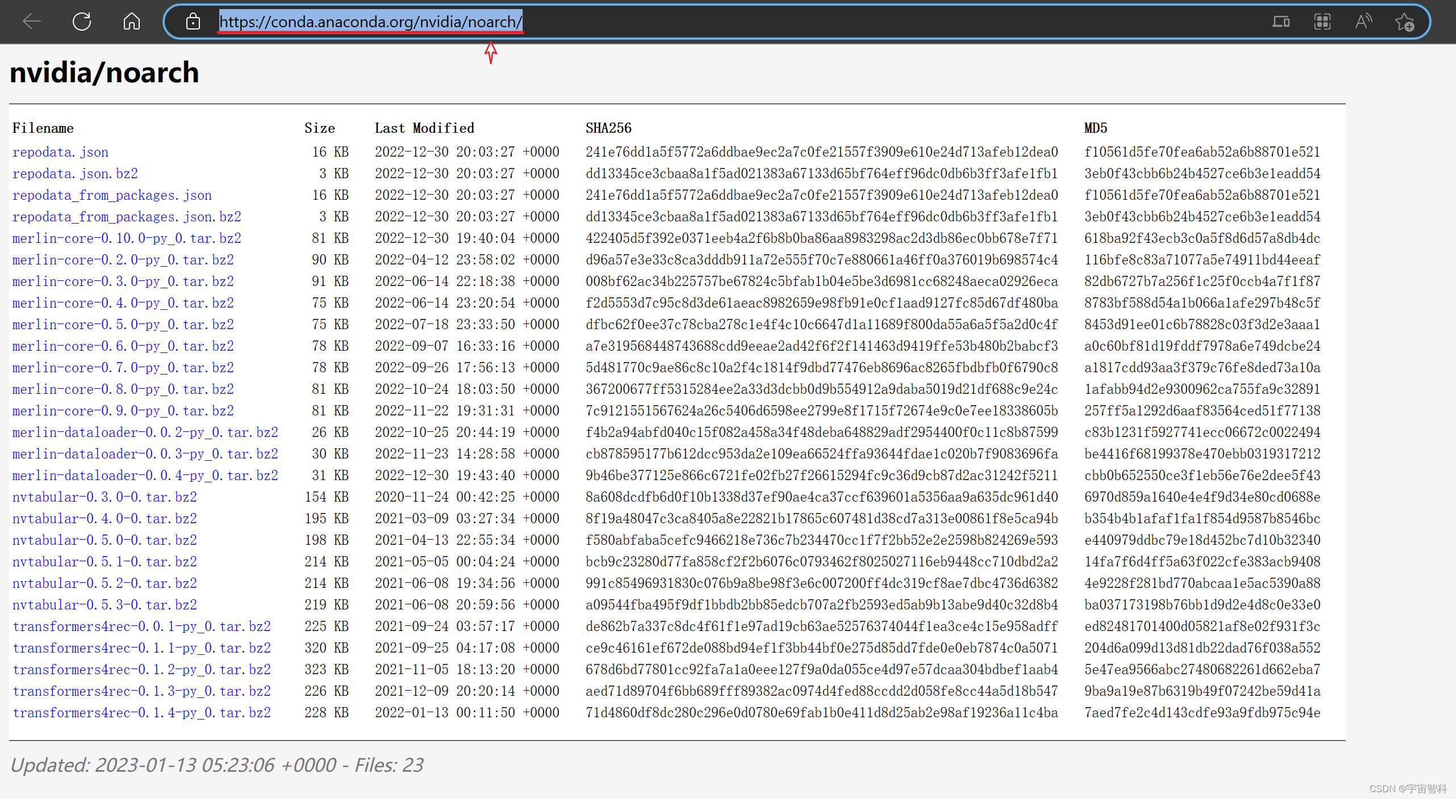Download nvtabular-0.5.0-0.tar.bz2
The height and width of the screenshot is (799, 1456).
[105, 540]
